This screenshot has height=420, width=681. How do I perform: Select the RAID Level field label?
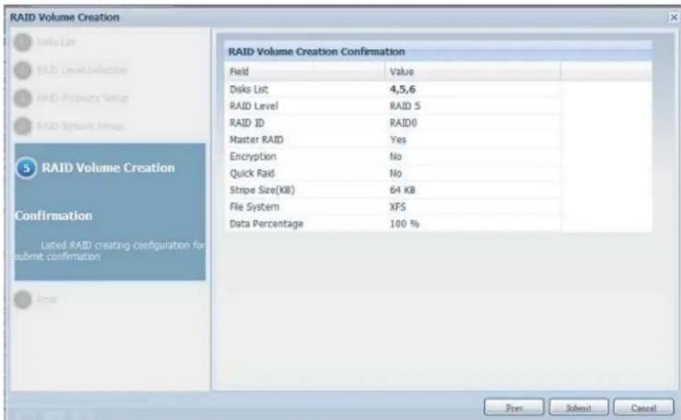254,106
